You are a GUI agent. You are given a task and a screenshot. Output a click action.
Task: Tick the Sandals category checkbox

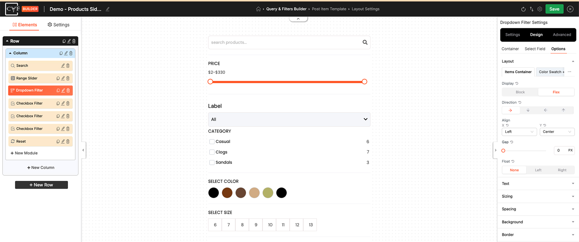click(212, 162)
